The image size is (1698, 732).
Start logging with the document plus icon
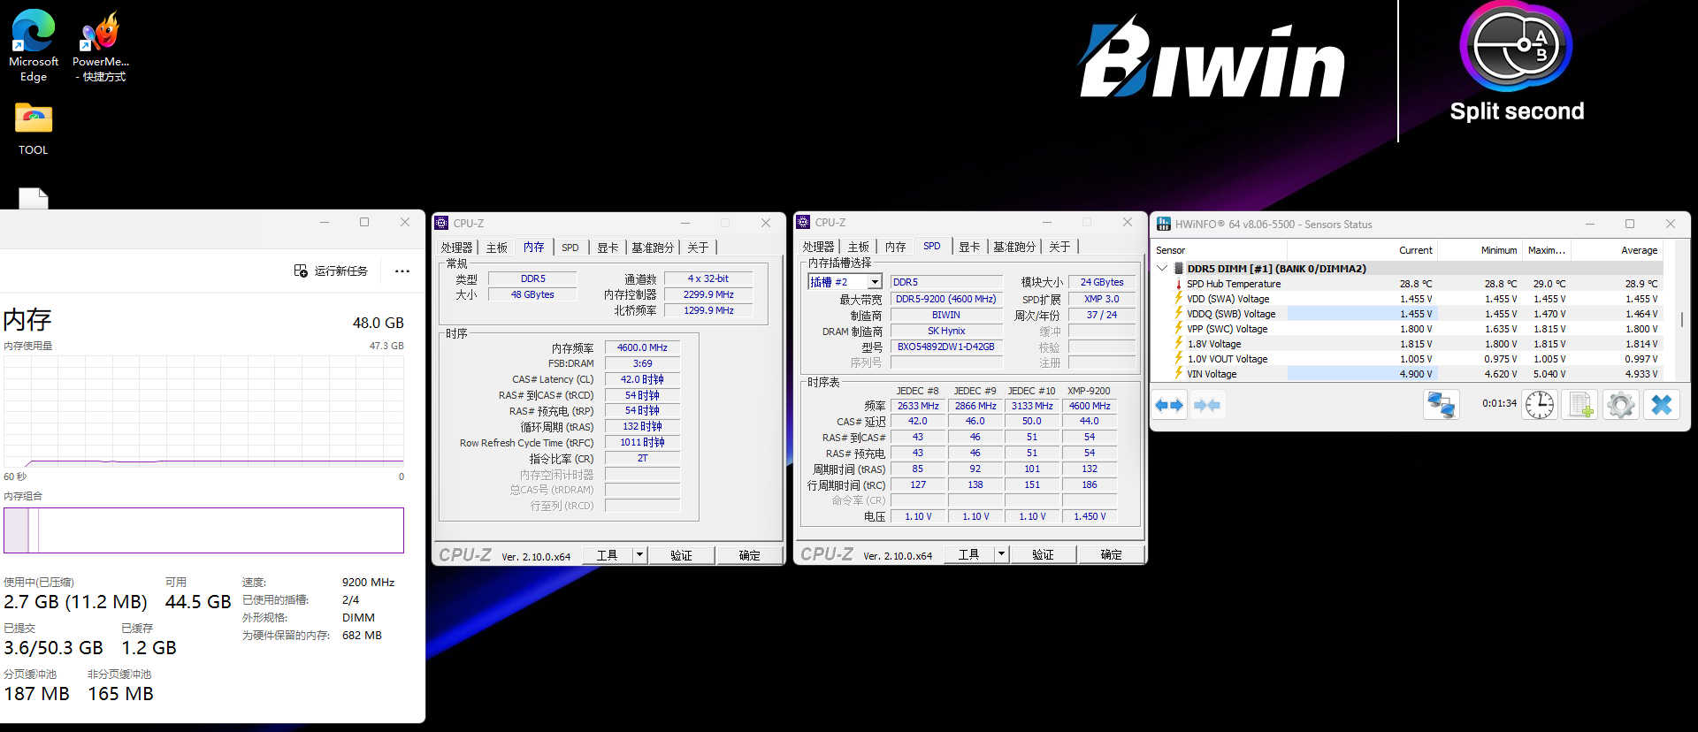coord(1580,405)
